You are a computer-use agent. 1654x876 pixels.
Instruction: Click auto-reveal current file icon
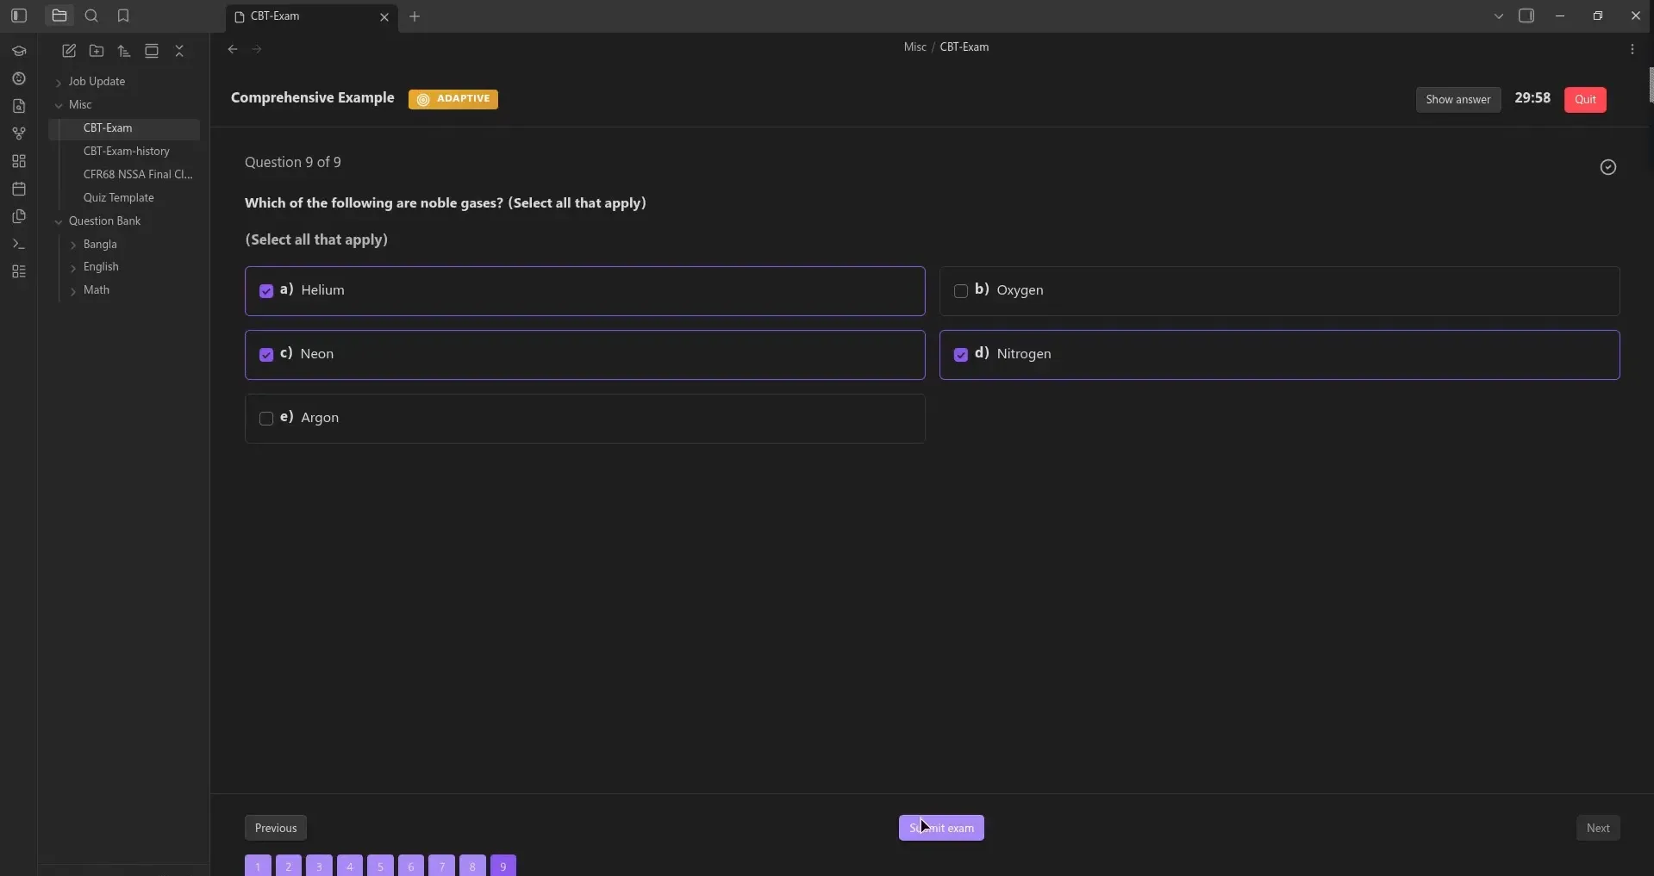[152, 51]
